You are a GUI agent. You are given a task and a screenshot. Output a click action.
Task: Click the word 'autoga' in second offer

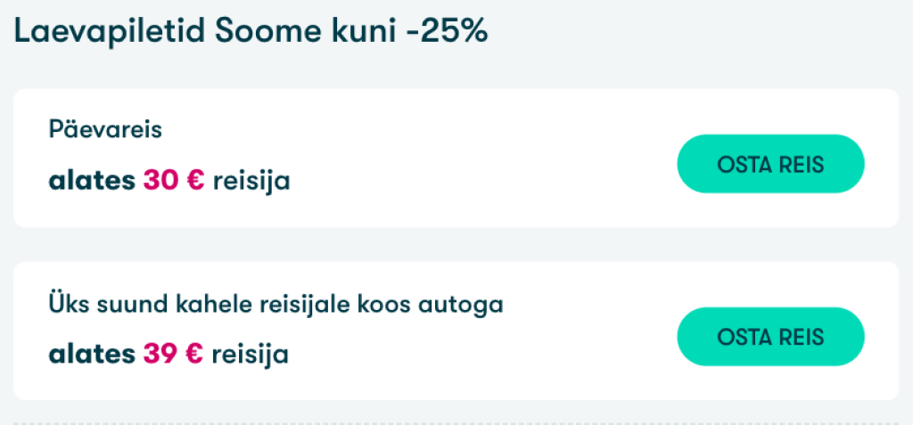(471, 304)
